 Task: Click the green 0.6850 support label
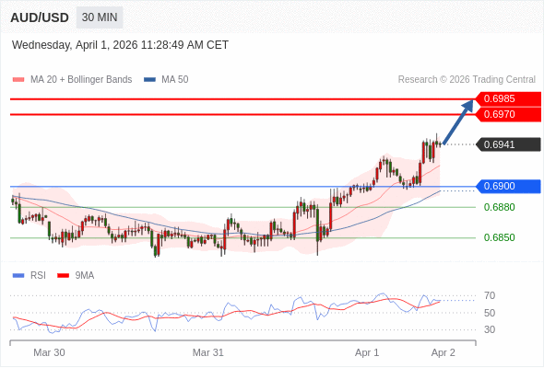[499, 237]
